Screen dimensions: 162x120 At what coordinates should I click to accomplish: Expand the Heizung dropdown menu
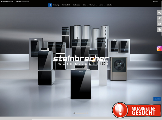pos(57,5)
